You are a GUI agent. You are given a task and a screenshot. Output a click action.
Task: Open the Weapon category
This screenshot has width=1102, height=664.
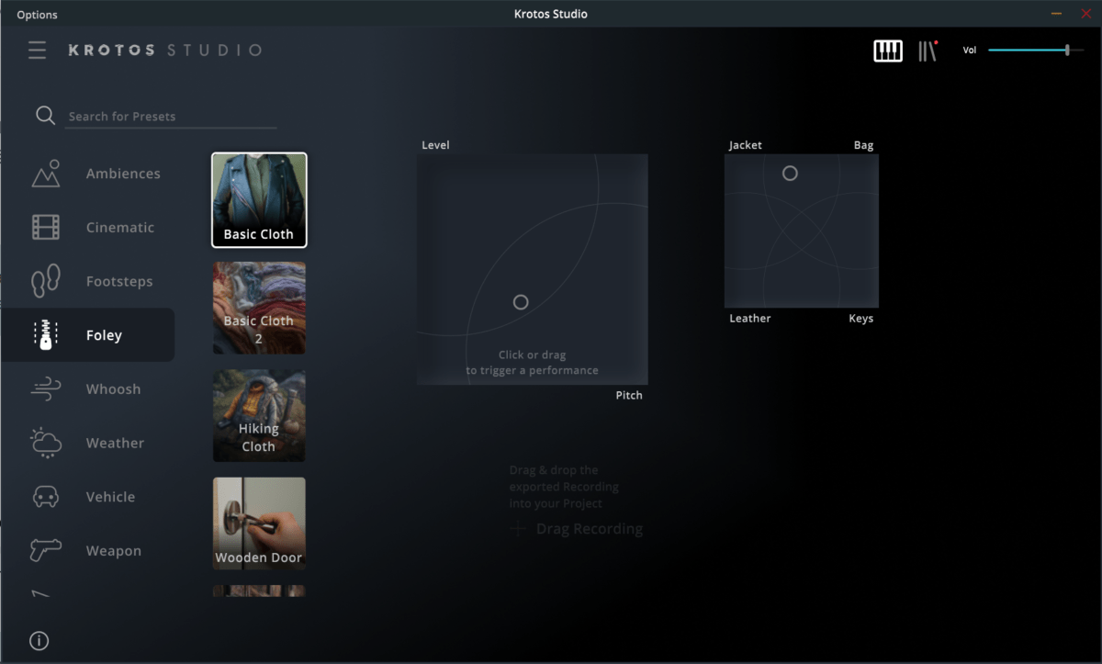(x=113, y=550)
